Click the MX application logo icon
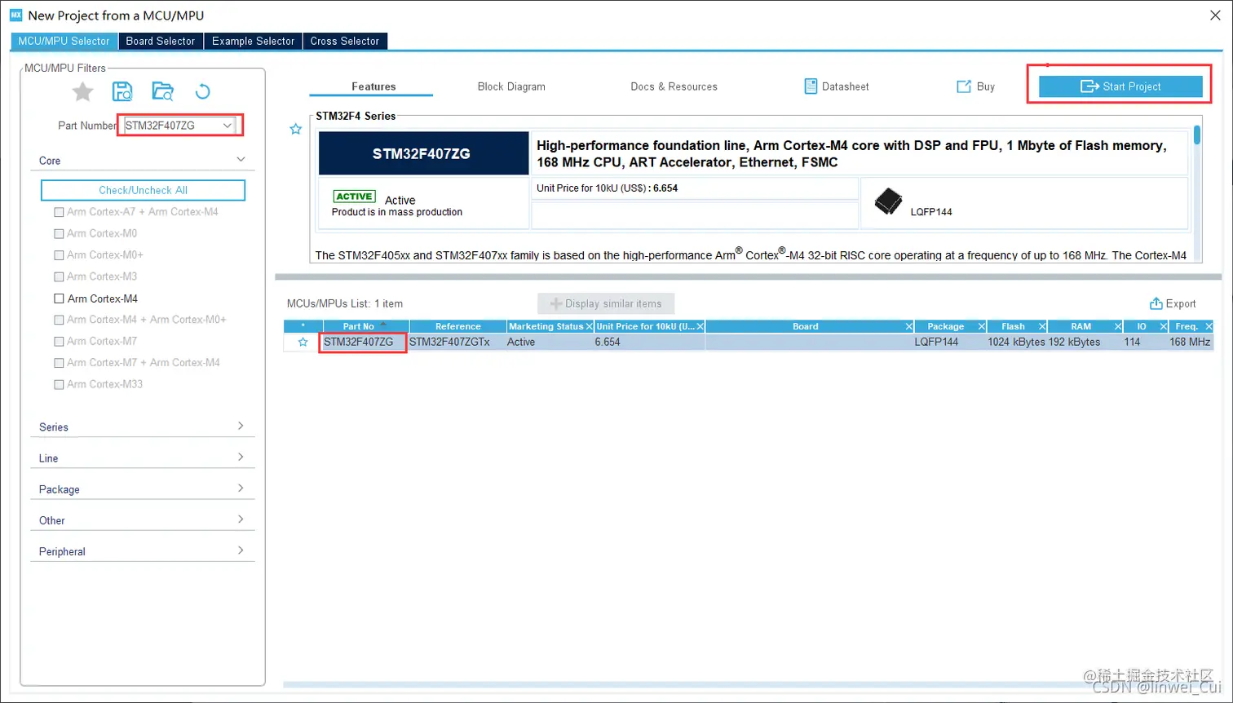The height and width of the screenshot is (703, 1233). pyautogui.click(x=15, y=15)
